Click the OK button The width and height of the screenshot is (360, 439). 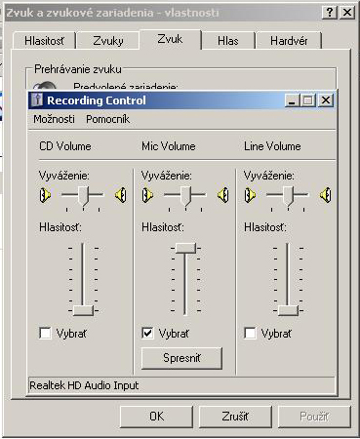[x=156, y=417]
